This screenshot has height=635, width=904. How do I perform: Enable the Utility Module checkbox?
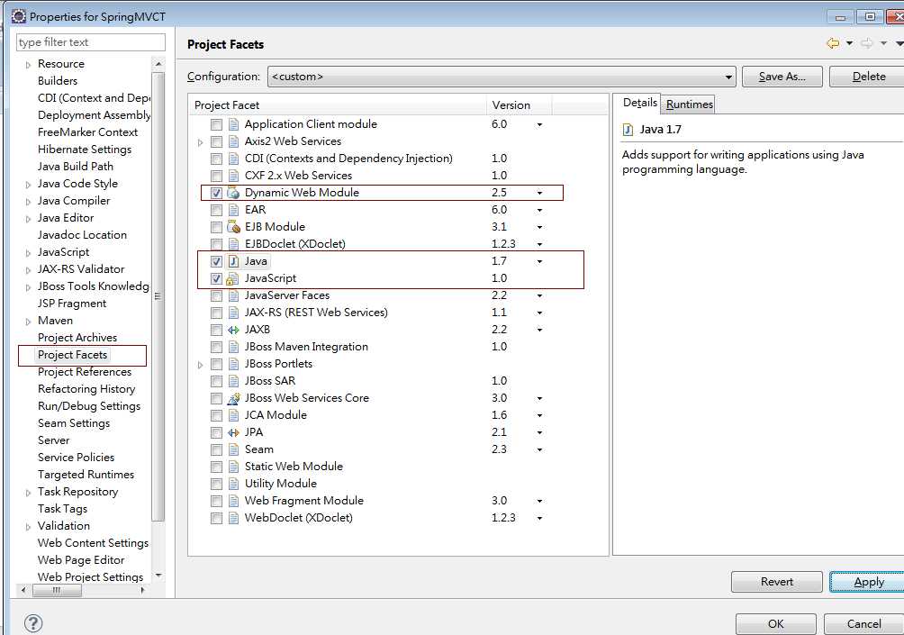(x=216, y=484)
